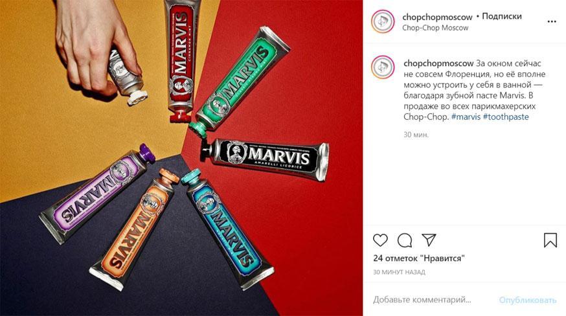Screen dimensions: 566x316
Task: Open the Chop-Chop Moscow location link
Action: 435,28
